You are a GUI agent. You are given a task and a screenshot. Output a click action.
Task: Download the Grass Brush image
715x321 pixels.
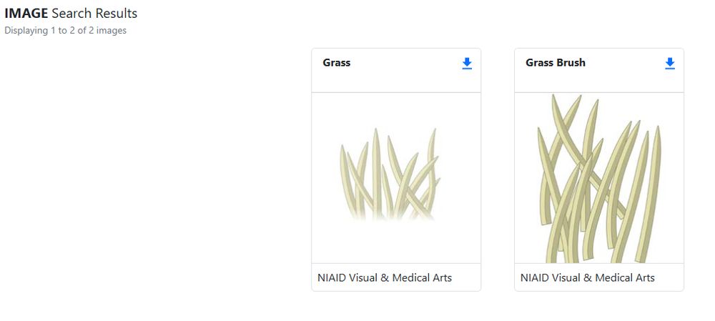[x=670, y=64]
